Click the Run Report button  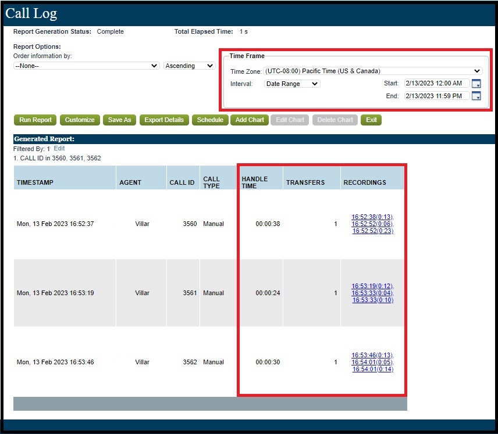click(35, 120)
